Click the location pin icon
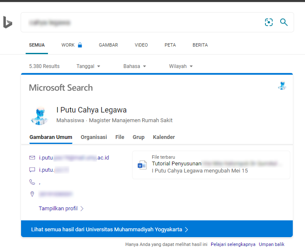The image size is (305, 251). tap(32, 194)
